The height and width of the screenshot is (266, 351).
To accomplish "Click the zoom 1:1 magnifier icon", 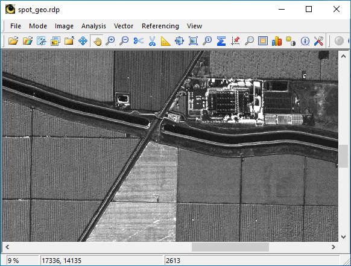I will point(207,41).
